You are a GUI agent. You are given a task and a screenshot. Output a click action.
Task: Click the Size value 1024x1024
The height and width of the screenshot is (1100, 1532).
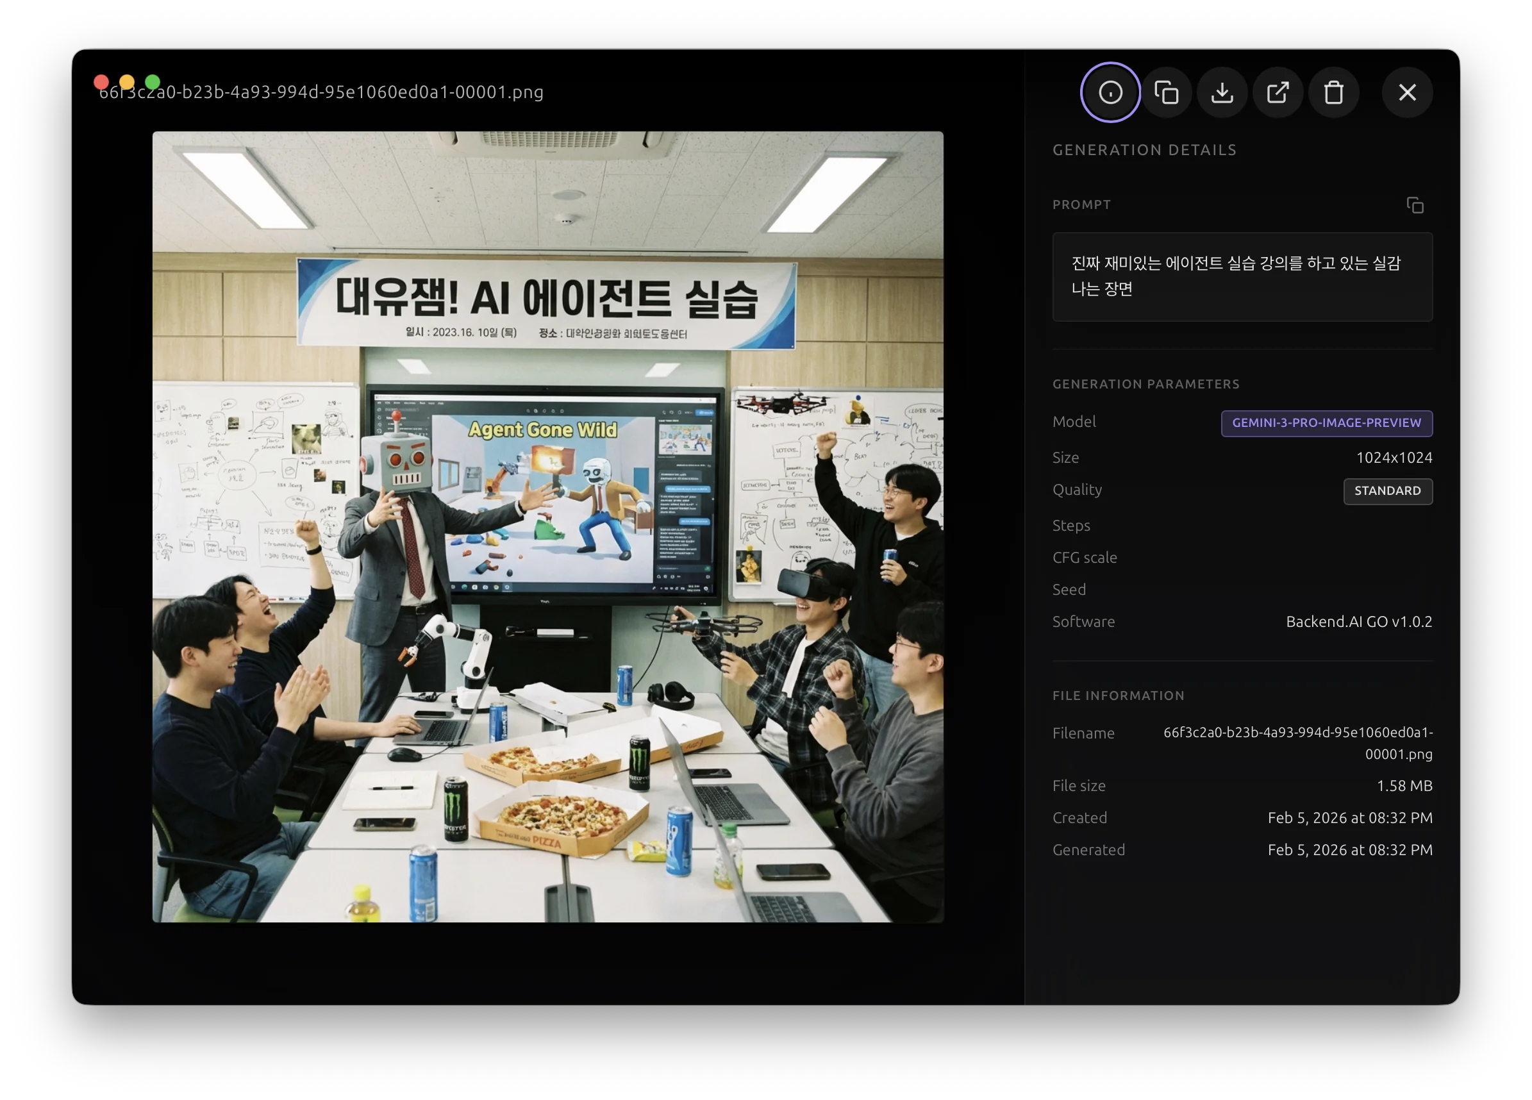tap(1394, 458)
